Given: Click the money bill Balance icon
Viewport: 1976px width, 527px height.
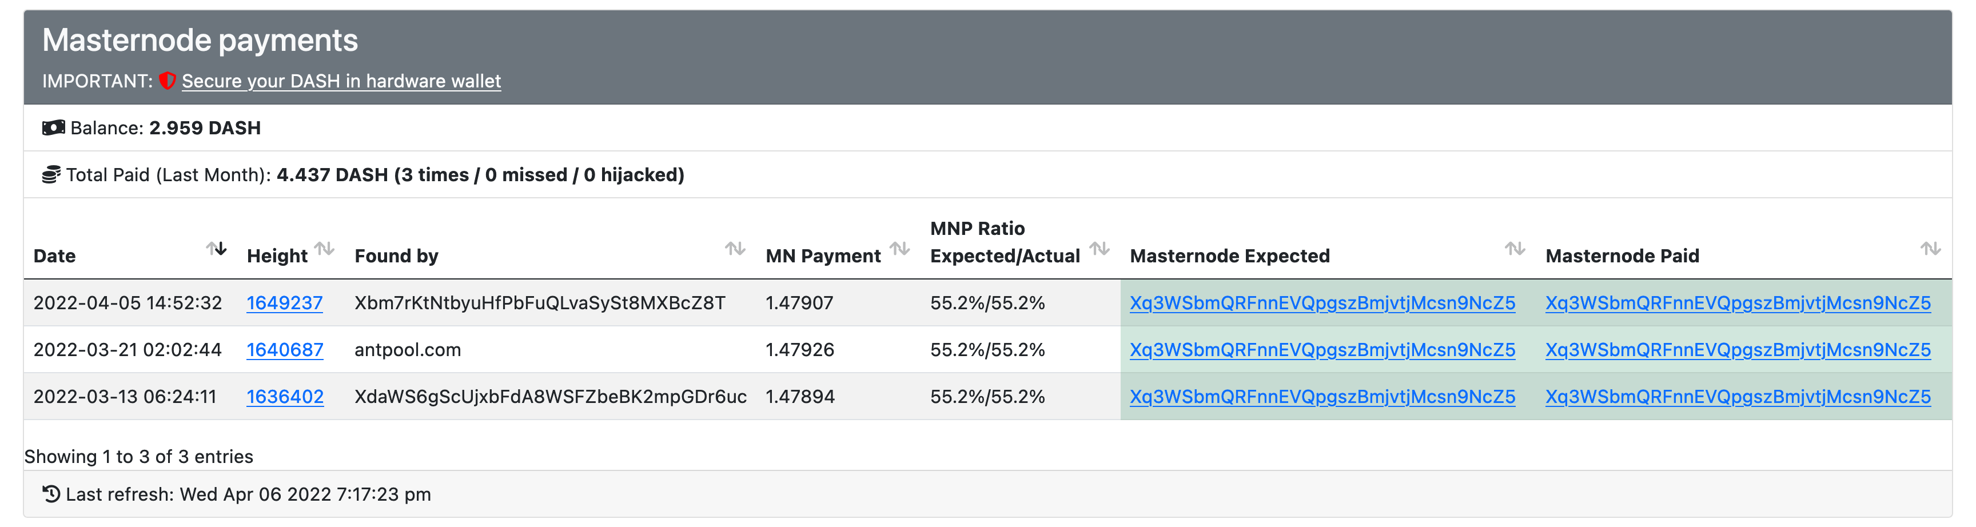Looking at the screenshot, I should coord(53,127).
